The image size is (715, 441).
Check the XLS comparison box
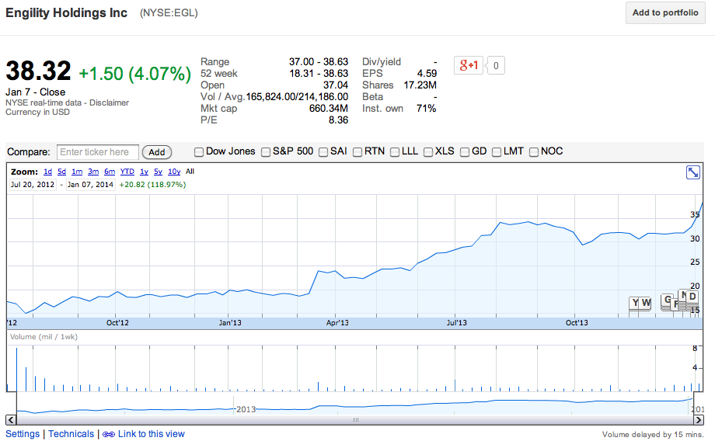click(x=428, y=152)
